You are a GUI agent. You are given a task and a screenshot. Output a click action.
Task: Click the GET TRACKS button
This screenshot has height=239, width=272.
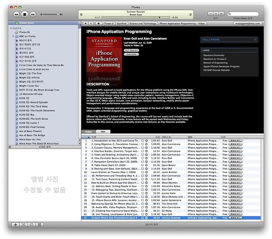pyautogui.click(x=131, y=51)
